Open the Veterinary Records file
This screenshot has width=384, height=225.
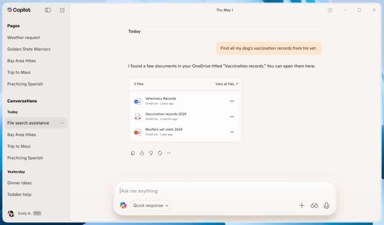pos(161,98)
